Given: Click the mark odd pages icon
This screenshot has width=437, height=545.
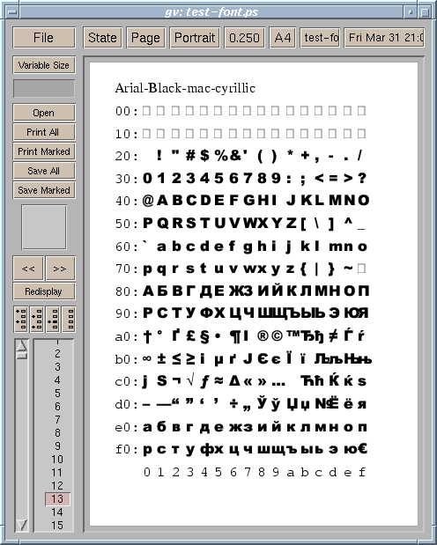Looking at the screenshot, I should pos(21,319).
